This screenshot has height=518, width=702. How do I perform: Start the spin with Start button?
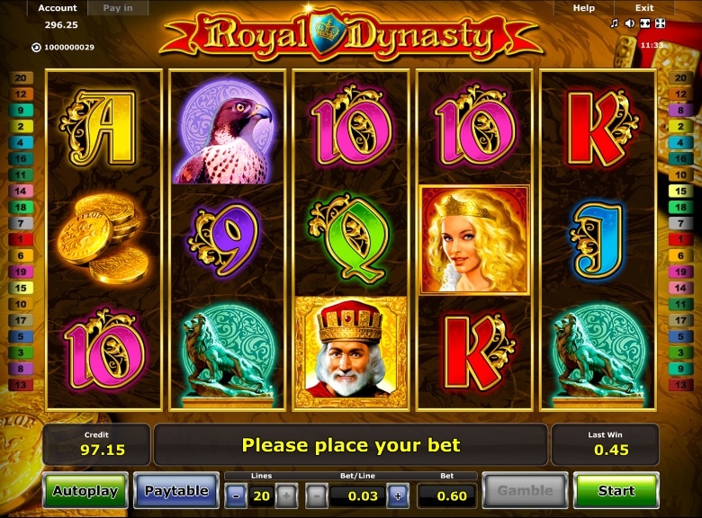click(x=616, y=491)
